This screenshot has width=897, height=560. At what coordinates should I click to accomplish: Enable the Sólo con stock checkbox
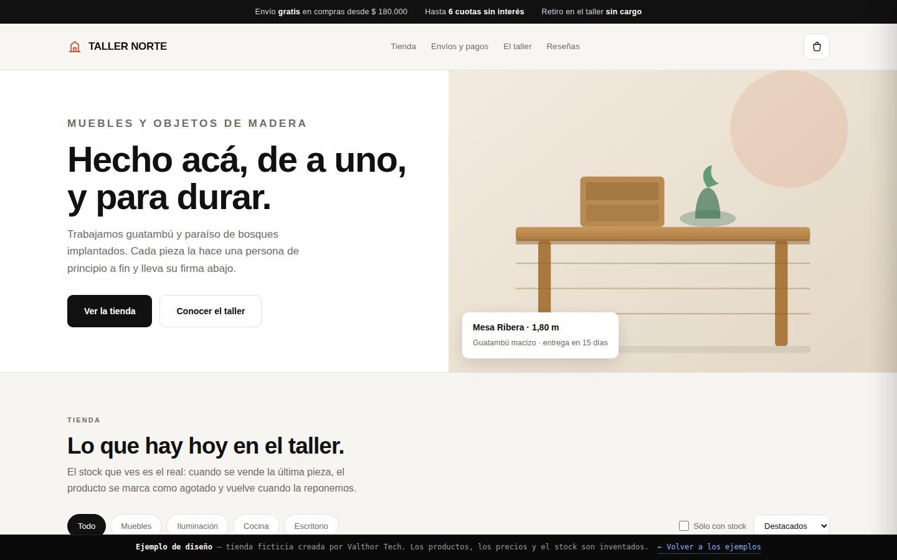(684, 526)
